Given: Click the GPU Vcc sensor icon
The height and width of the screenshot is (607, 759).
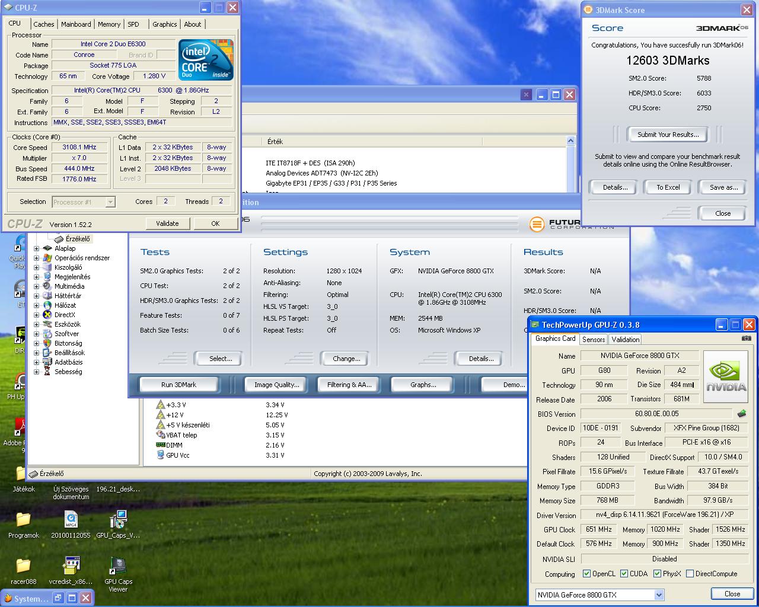Looking at the screenshot, I should [160, 455].
